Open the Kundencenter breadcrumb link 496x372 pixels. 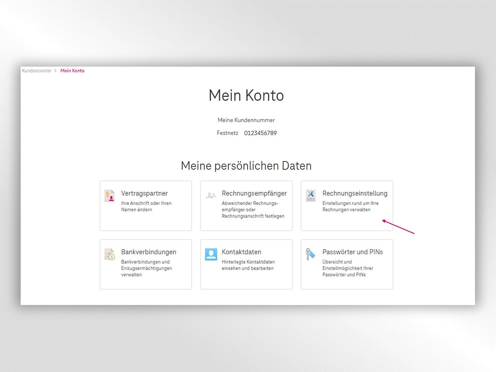click(36, 70)
